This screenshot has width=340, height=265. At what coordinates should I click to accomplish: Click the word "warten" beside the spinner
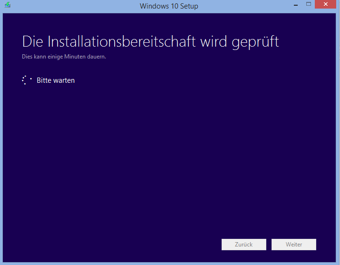tap(65, 80)
